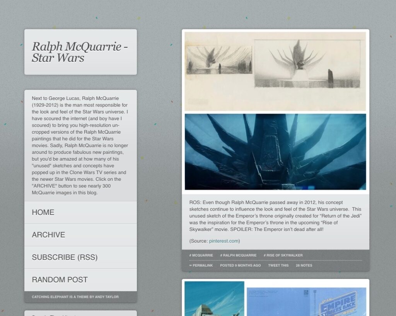Open the pencil throne sketch image
396x316 pixels.
275,71
